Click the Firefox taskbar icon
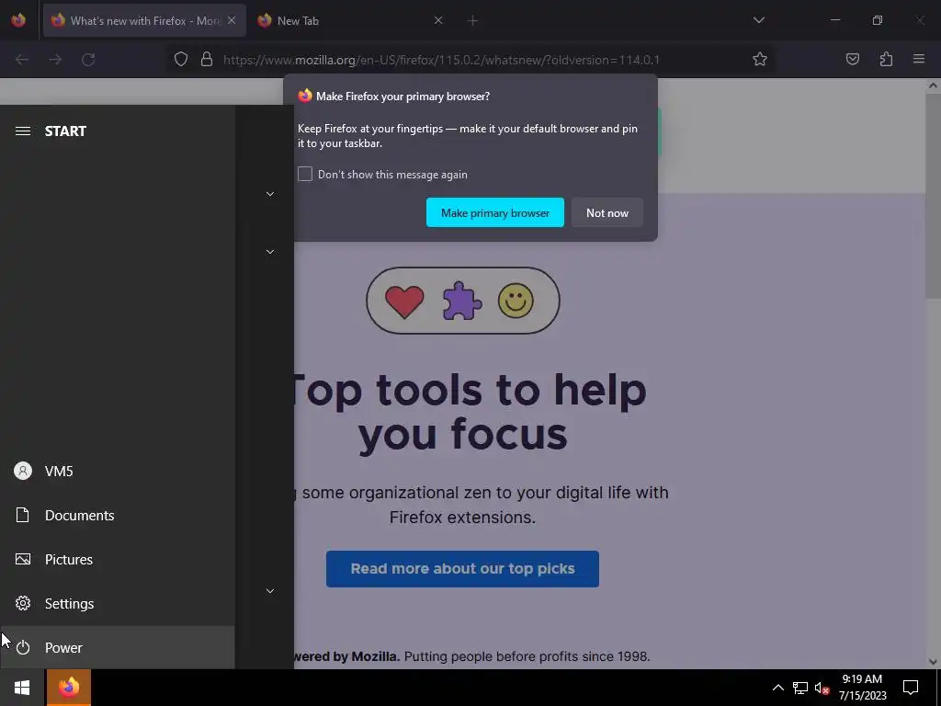Image resolution: width=941 pixels, height=706 pixels. (68, 688)
